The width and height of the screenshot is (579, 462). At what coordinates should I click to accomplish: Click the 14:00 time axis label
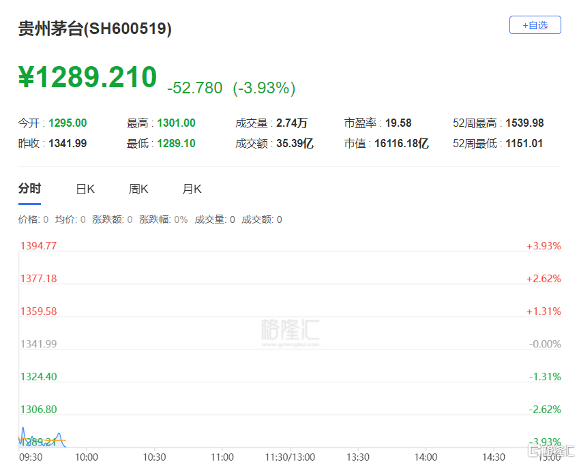[426, 457]
